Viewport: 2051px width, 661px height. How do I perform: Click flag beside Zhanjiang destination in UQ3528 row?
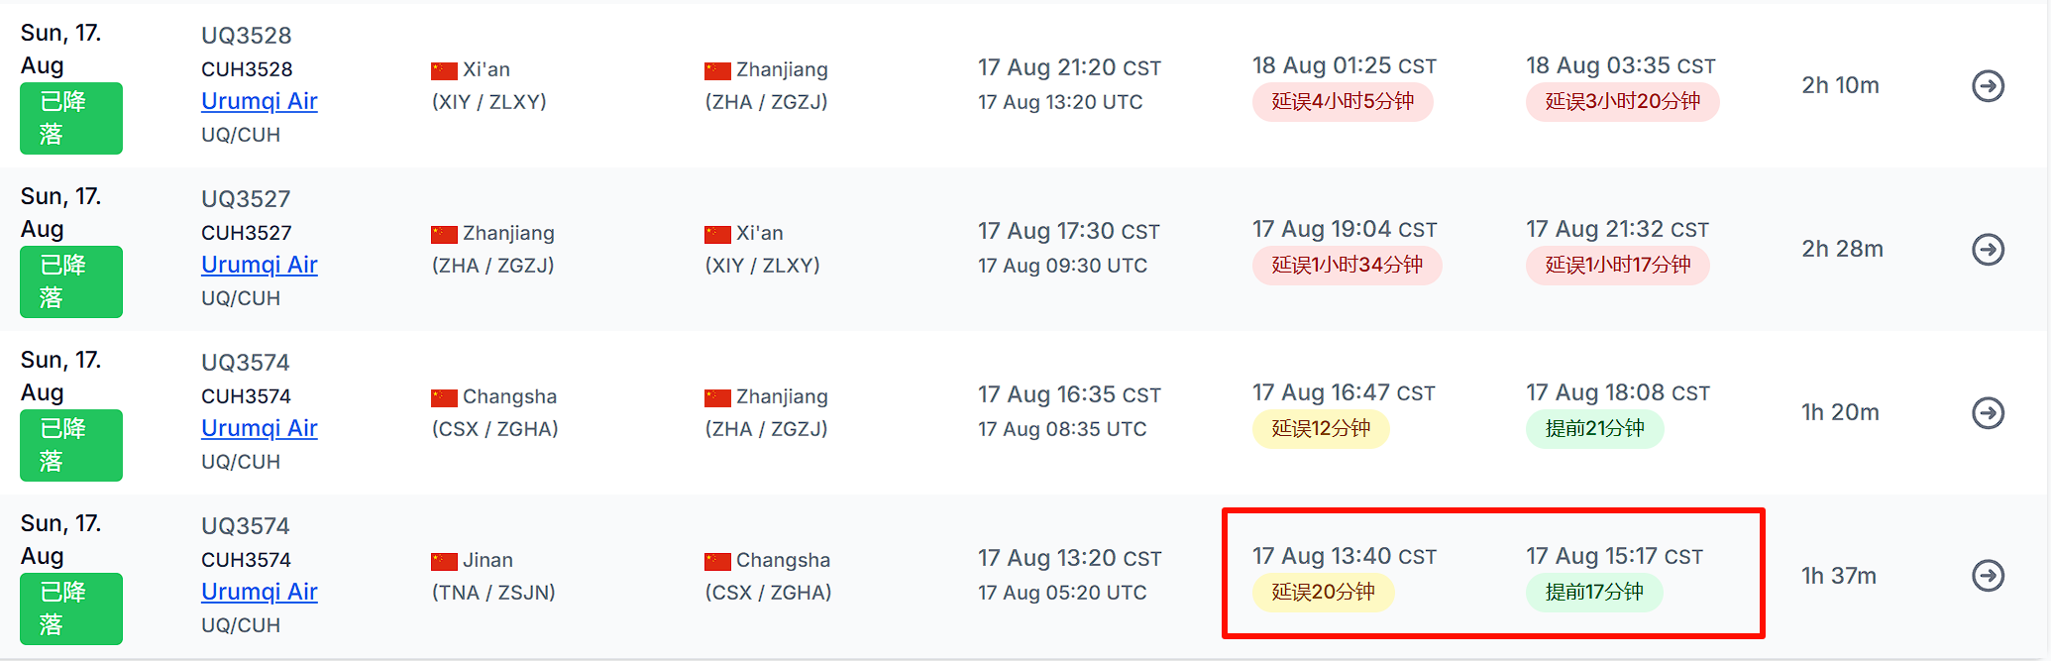[x=717, y=71]
